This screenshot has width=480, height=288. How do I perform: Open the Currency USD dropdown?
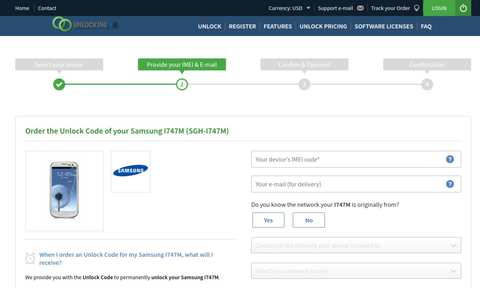(289, 8)
